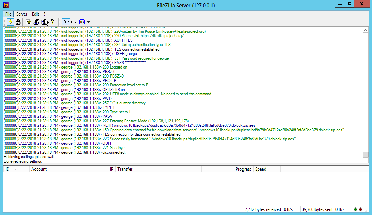
Task: Open the ? help menu
Action: pyautogui.click(x=44, y=14)
